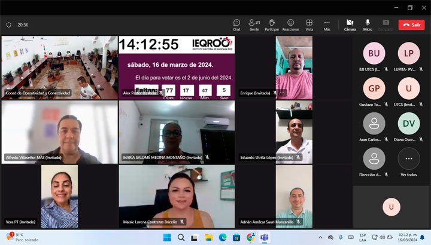The width and height of the screenshot is (431, 245).
Task: Select Vera PT's video tile
Action: point(59,197)
